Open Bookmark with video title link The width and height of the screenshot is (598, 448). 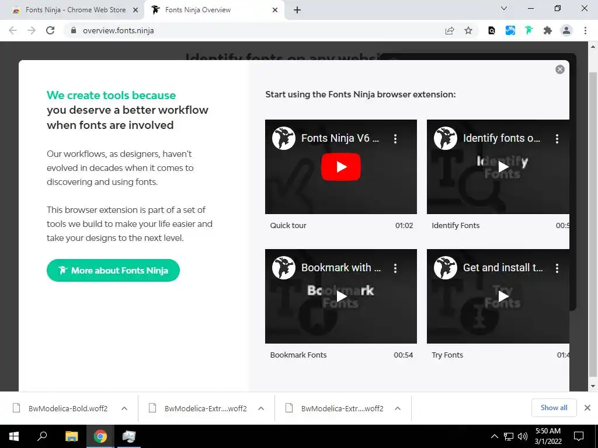tap(341, 267)
